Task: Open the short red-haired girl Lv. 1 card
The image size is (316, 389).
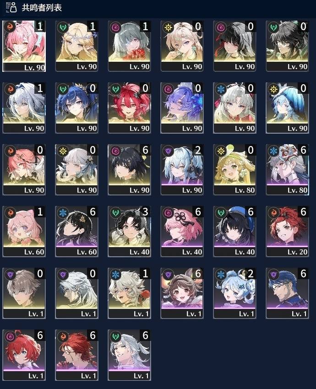Action: [x=24, y=355]
